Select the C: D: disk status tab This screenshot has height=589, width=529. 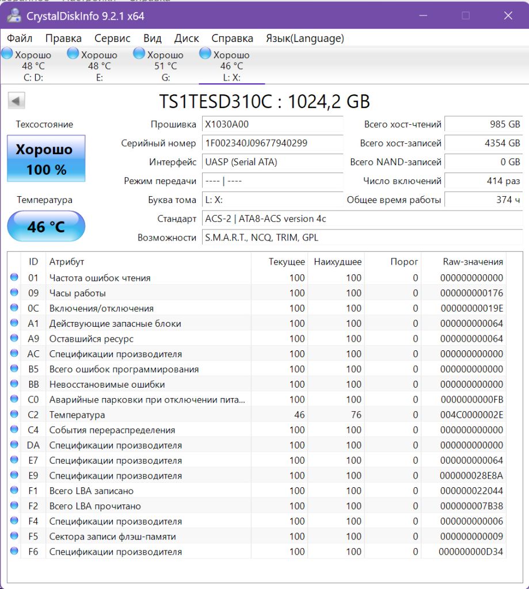click(33, 65)
